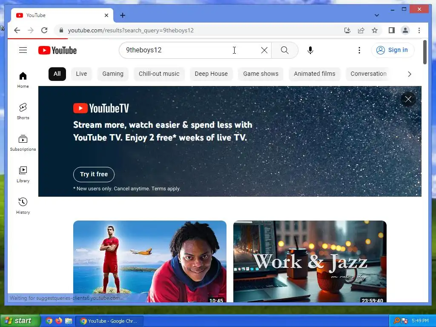Viewport: 436px width, 327px height.
Task: Open the Windows Start menu
Action: click(20, 321)
